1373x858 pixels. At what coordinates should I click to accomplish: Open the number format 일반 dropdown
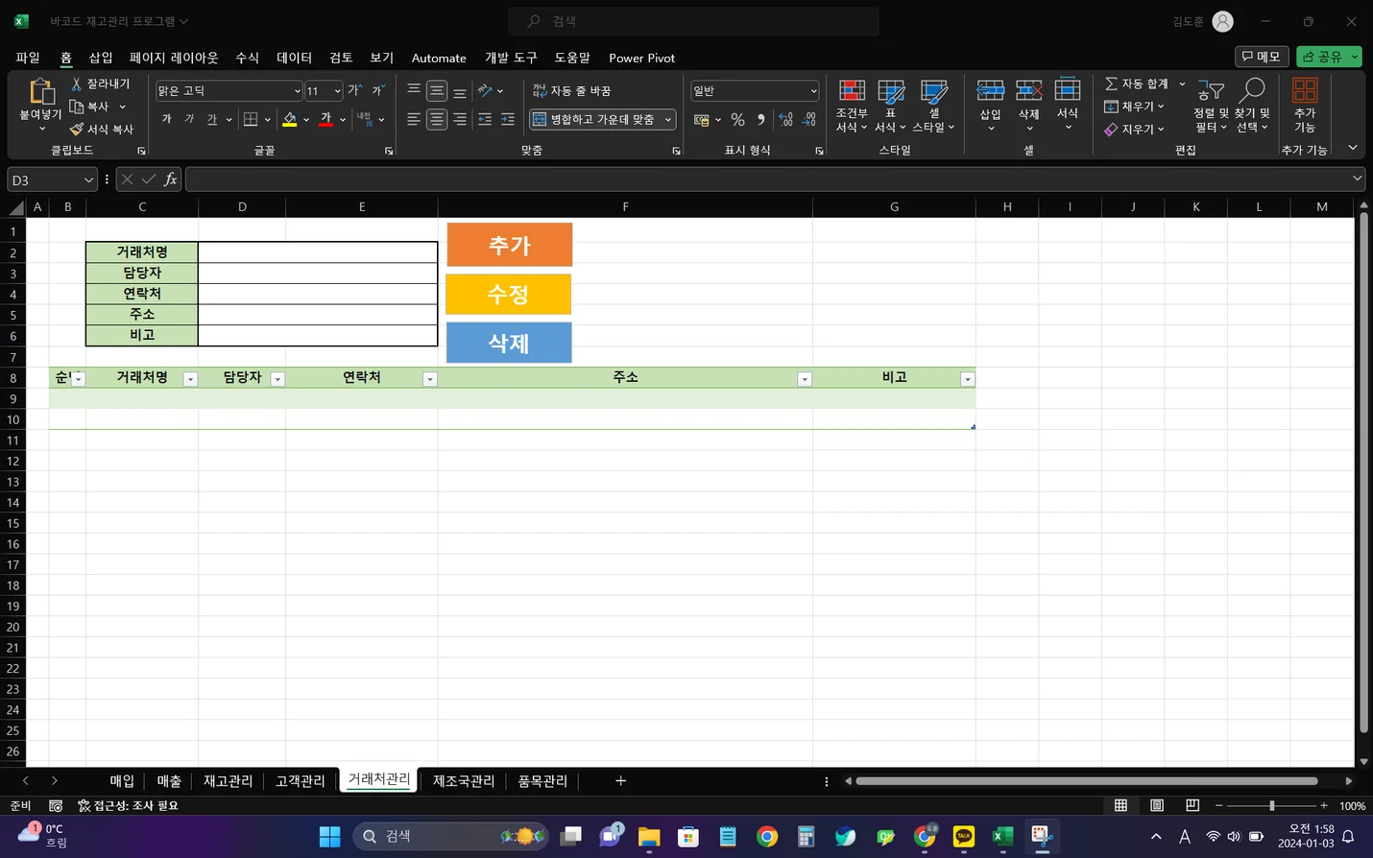click(813, 91)
